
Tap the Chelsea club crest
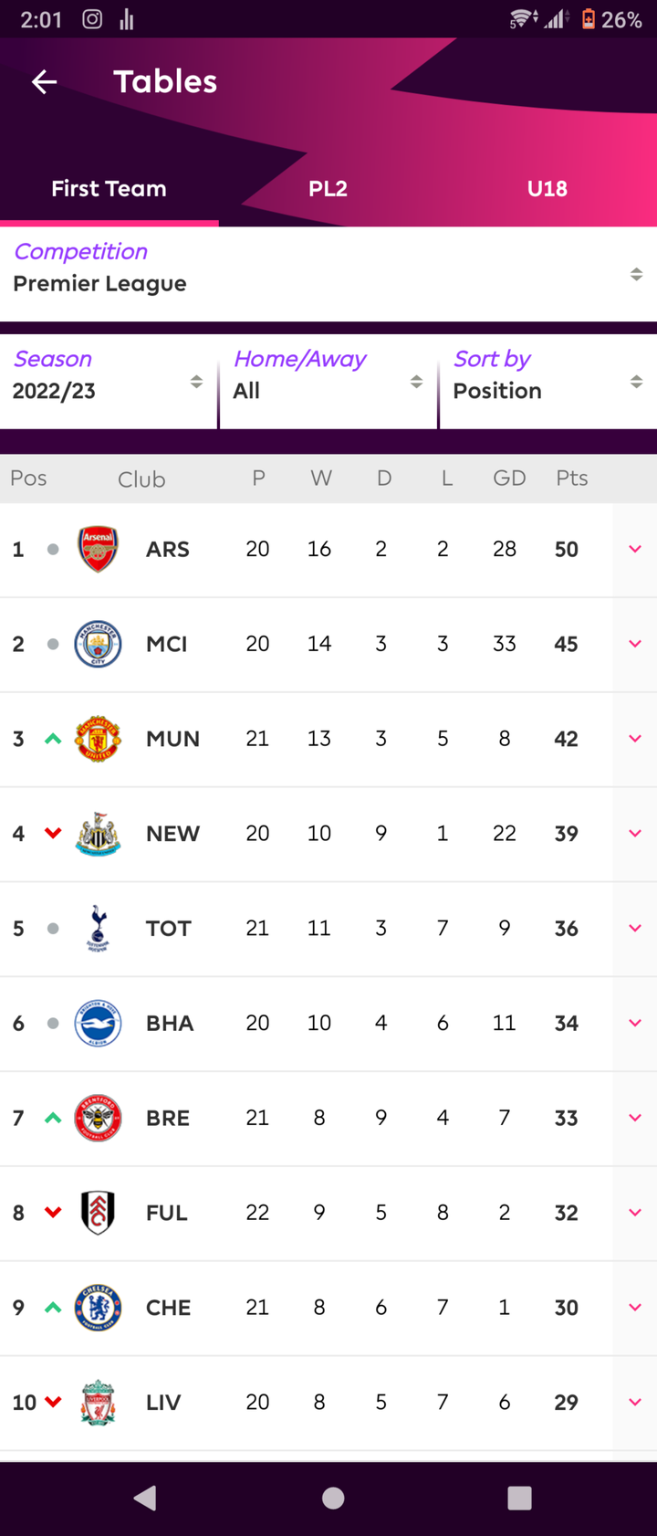(x=98, y=1308)
